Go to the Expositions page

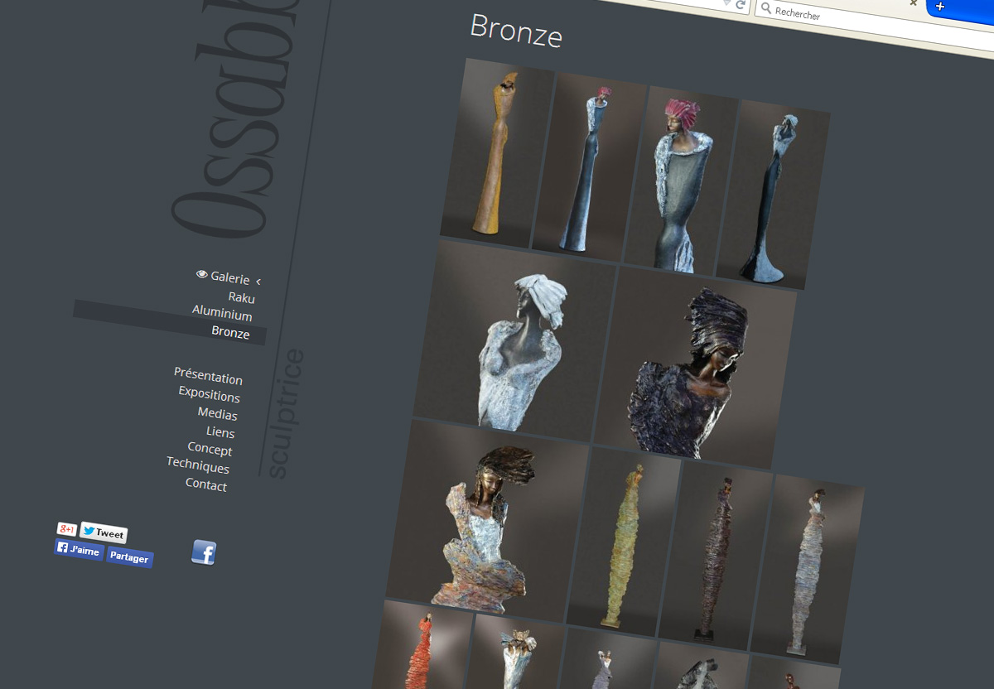pos(209,394)
